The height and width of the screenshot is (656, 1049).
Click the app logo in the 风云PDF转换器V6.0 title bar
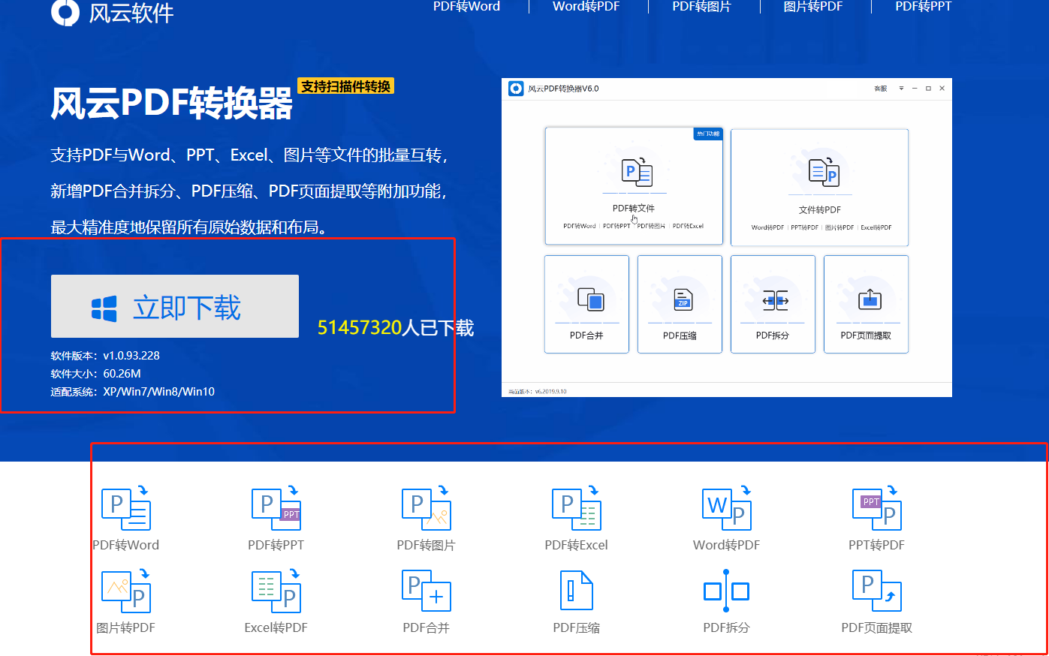tap(516, 89)
